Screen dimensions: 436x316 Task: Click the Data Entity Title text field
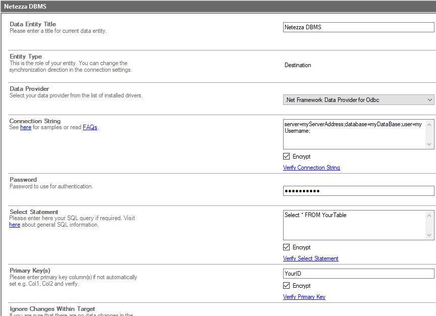pyautogui.click(x=358, y=27)
